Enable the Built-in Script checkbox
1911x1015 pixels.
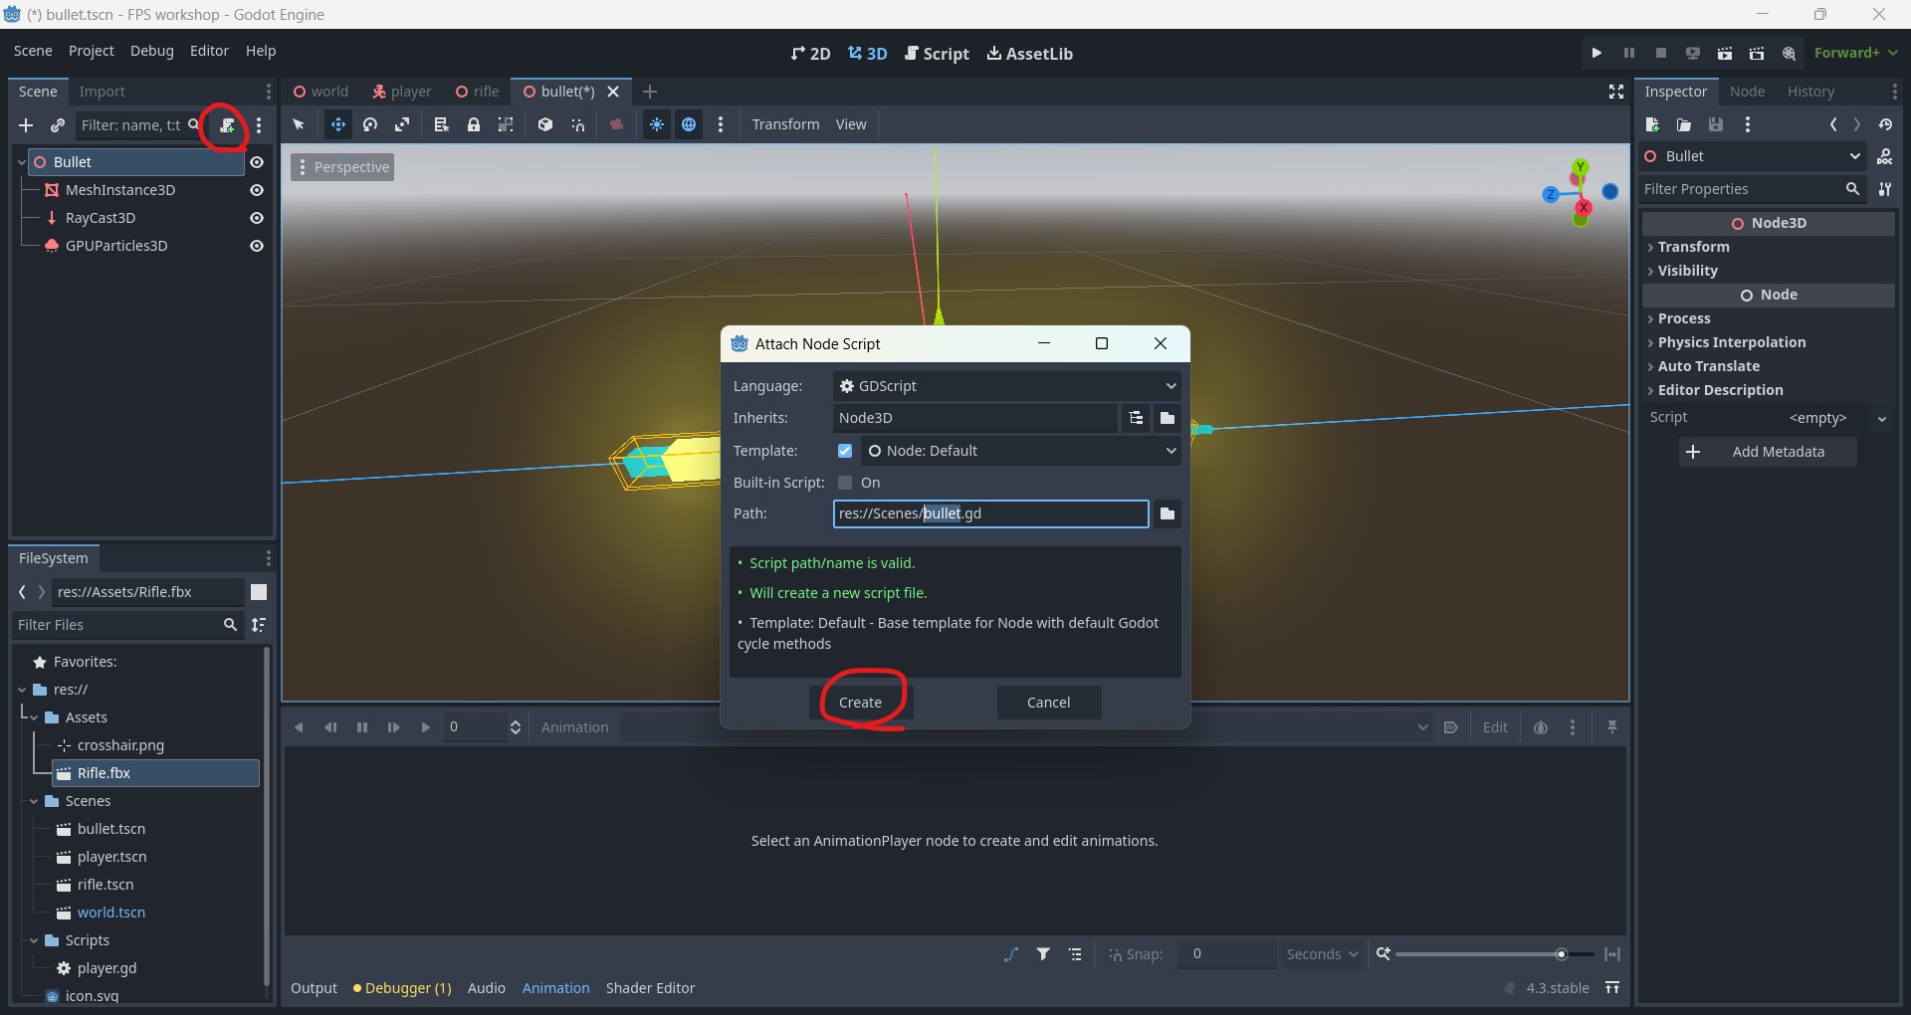click(x=845, y=483)
